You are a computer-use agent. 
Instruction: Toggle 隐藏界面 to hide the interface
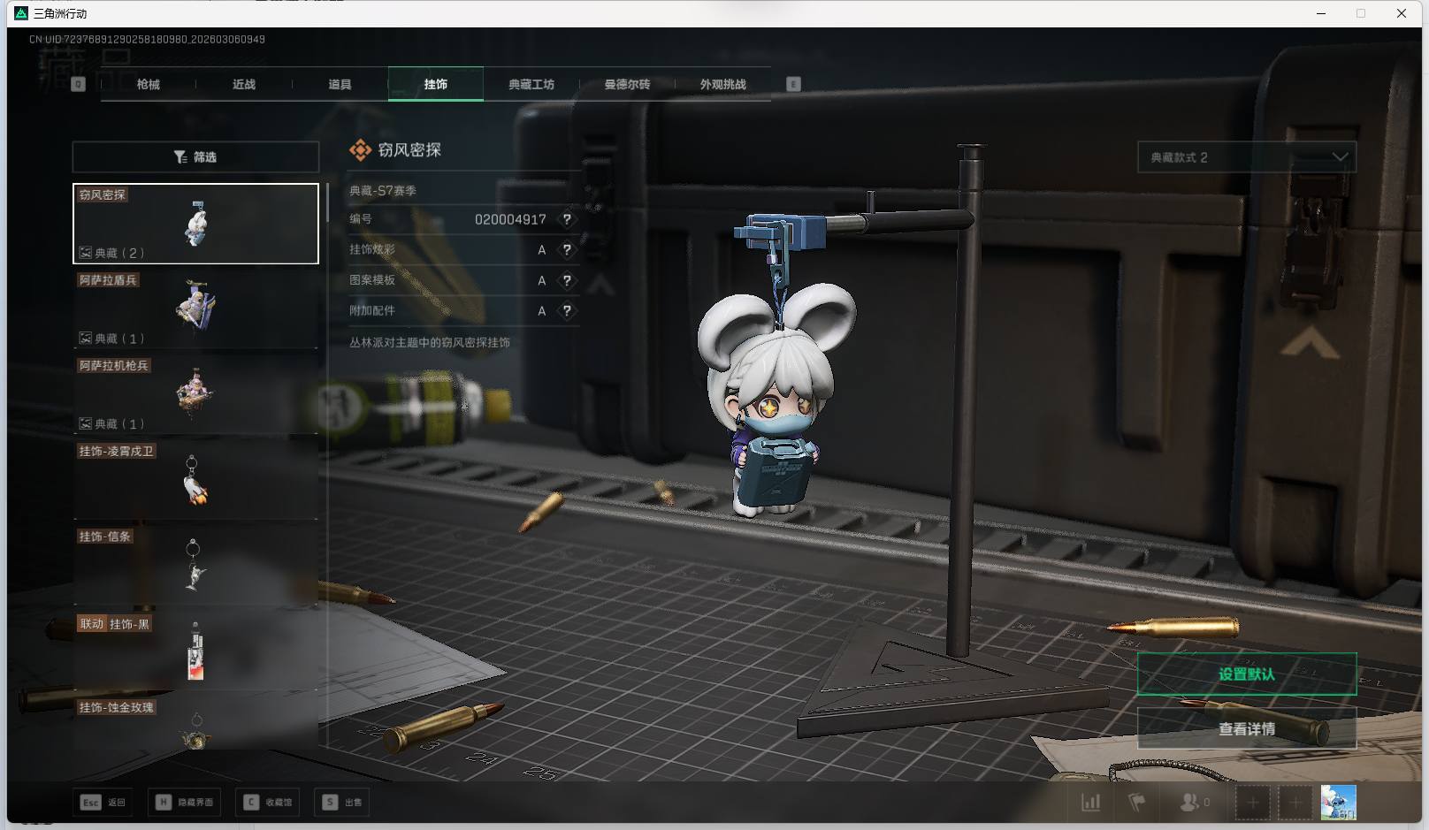pos(185,803)
